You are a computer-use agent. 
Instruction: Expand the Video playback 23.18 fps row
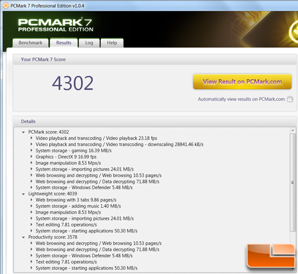click(x=31, y=138)
